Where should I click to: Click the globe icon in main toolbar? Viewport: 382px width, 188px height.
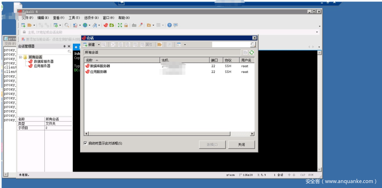pyautogui.click(x=85, y=25)
